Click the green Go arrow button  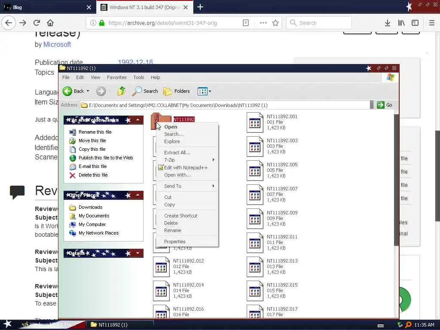coord(381,105)
